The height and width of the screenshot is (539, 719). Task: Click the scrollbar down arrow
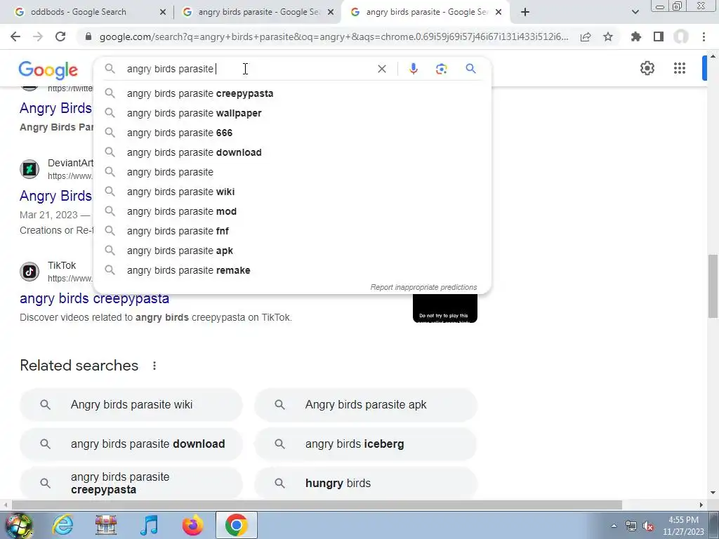click(x=713, y=493)
